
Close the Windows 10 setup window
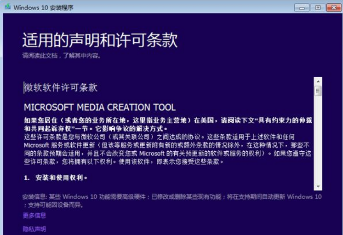coord(332,8)
